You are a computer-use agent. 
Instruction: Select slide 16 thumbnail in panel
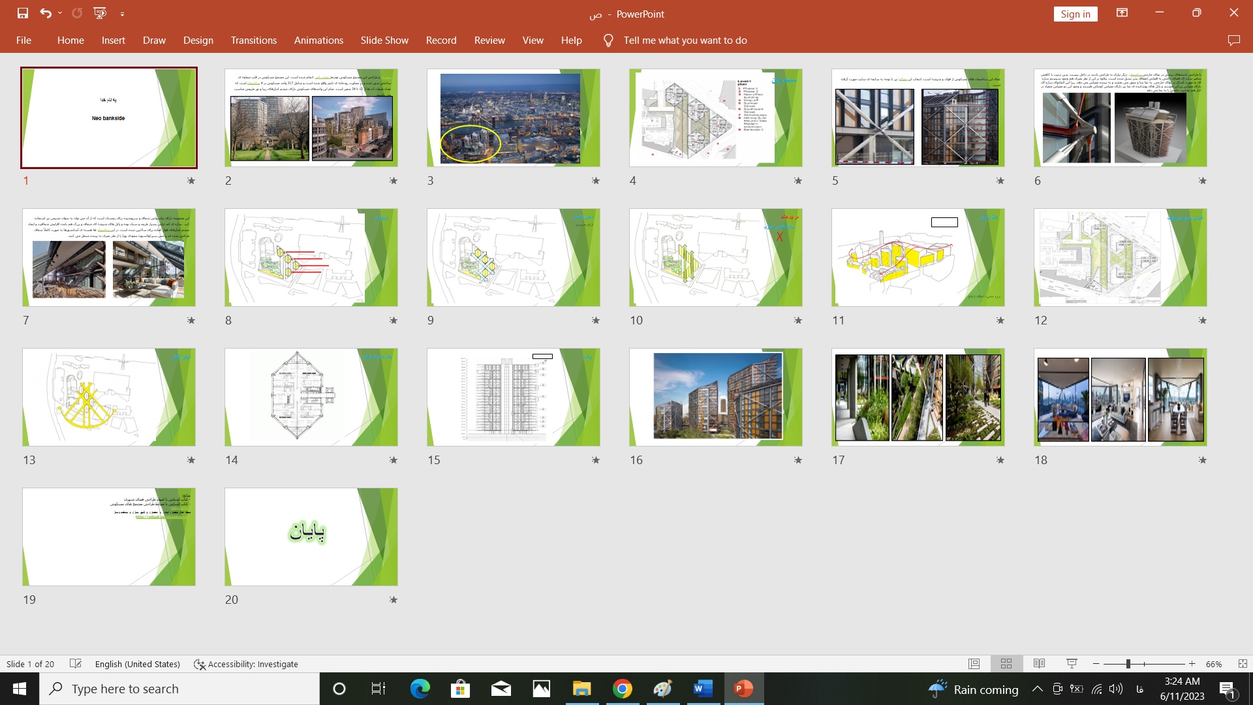(x=716, y=397)
